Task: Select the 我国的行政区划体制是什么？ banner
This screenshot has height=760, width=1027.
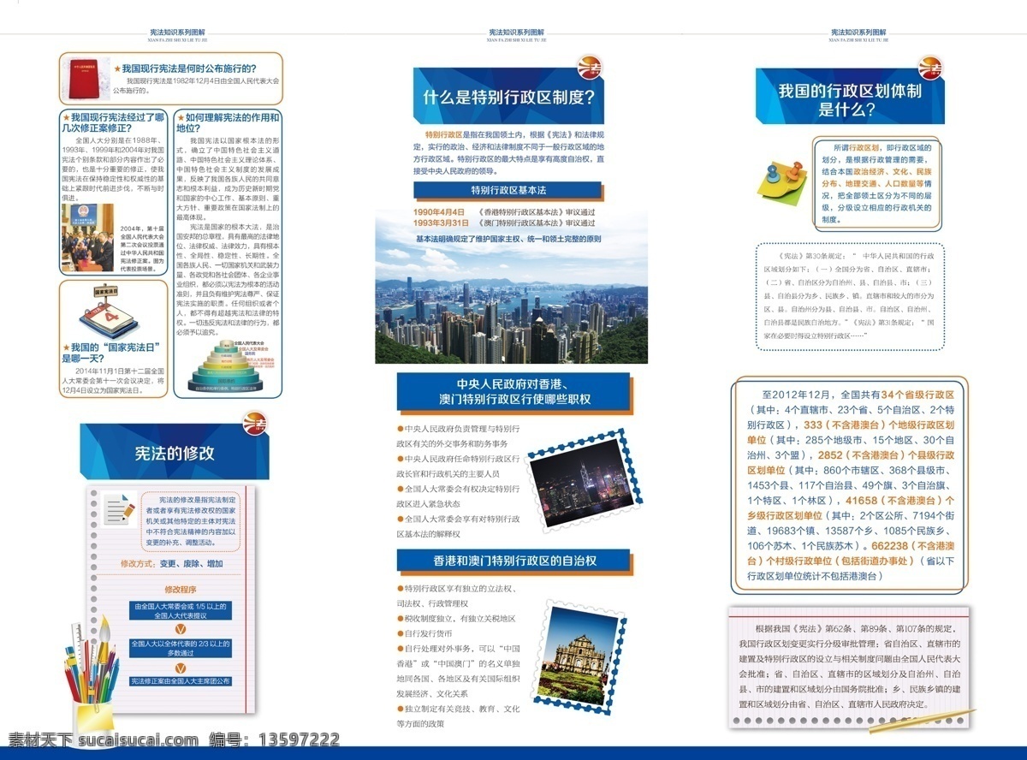Action: point(850,98)
